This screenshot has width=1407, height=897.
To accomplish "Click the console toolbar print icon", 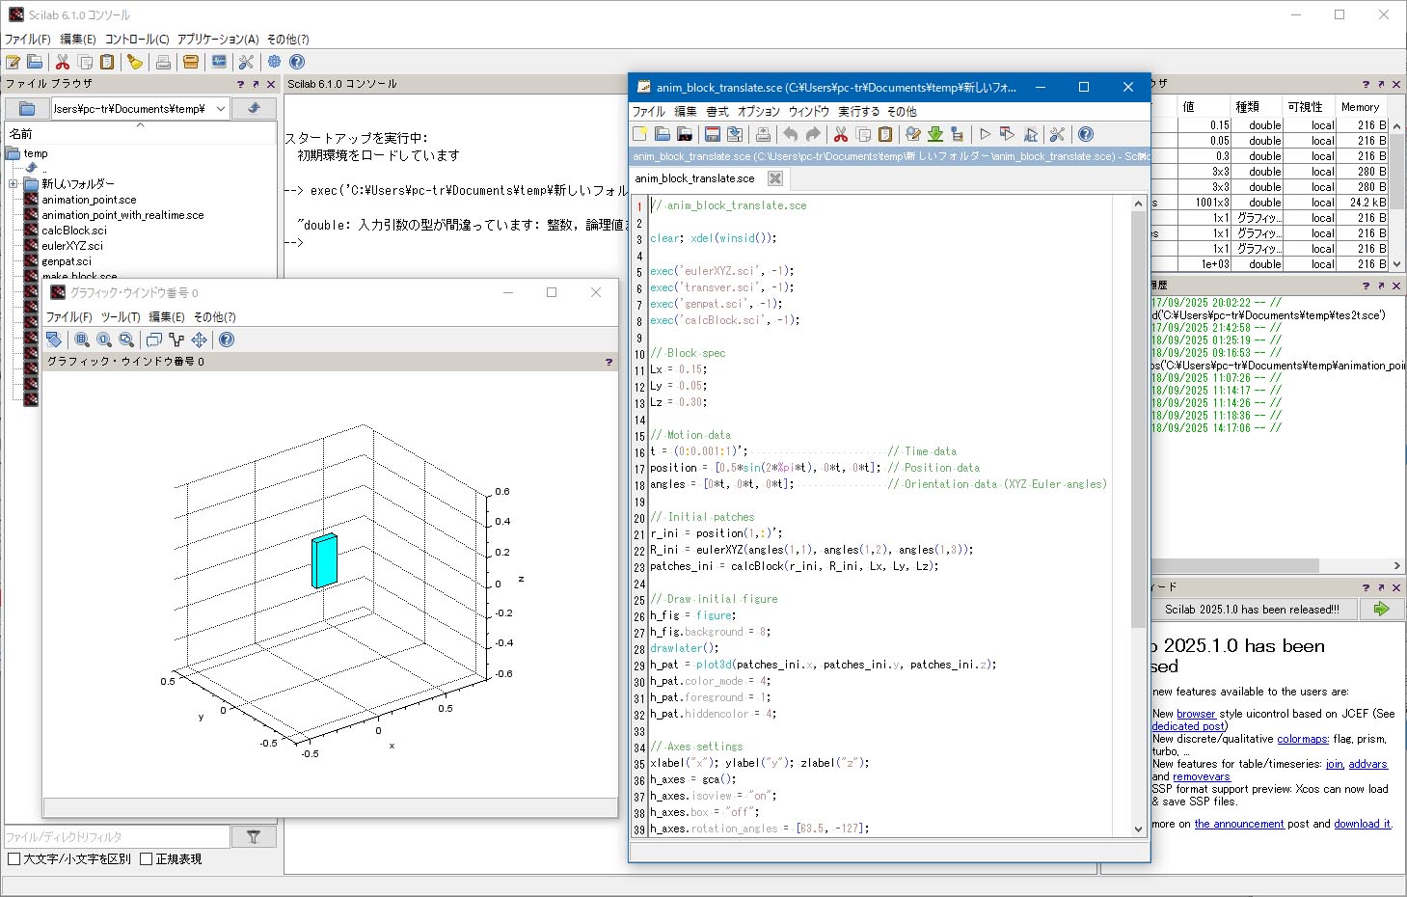I will click(x=163, y=62).
